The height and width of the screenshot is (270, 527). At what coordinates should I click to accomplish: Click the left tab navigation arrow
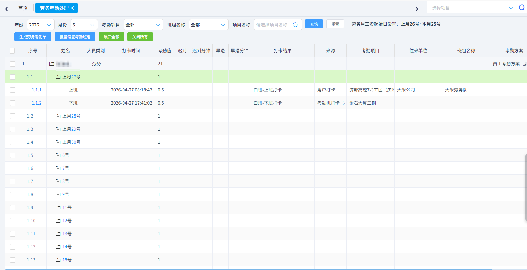tap(7, 9)
